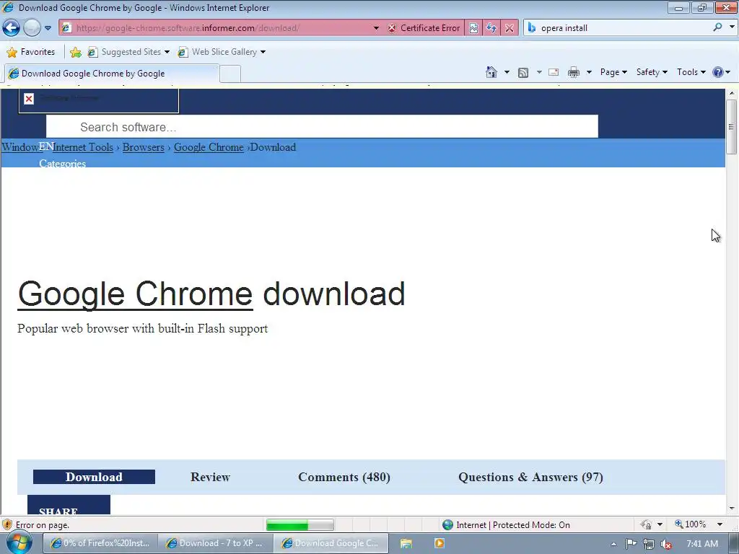Open the Certificate Error security report

point(424,28)
